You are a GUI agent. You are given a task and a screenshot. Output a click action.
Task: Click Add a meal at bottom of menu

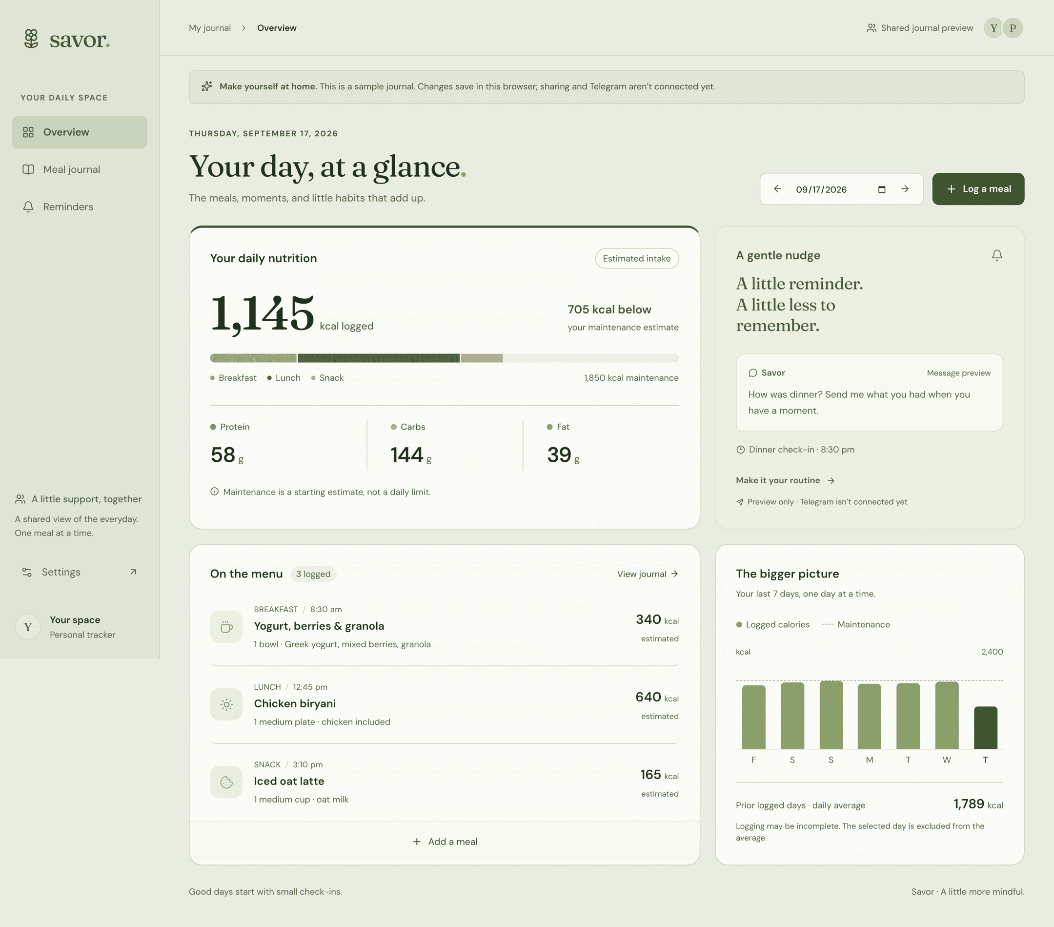[445, 842]
